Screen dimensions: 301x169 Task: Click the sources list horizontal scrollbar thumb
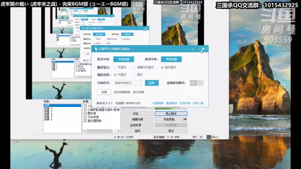[x=99, y=131]
